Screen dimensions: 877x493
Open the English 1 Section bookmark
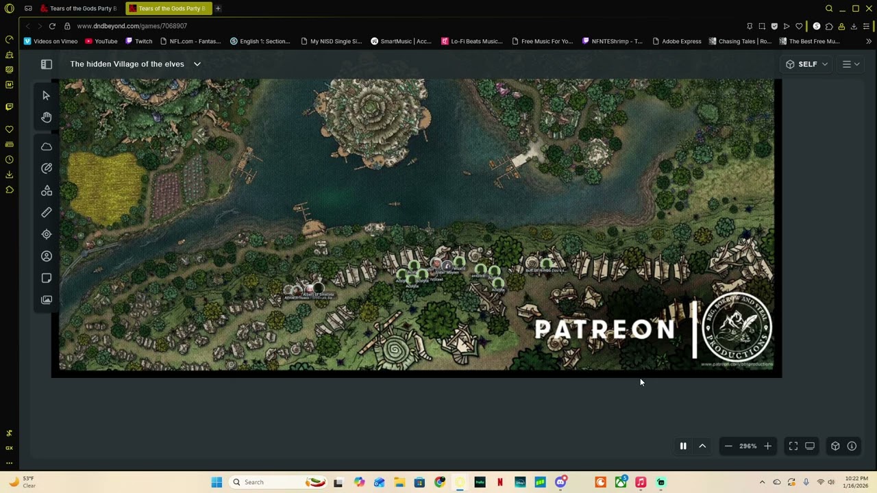tap(260, 41)
